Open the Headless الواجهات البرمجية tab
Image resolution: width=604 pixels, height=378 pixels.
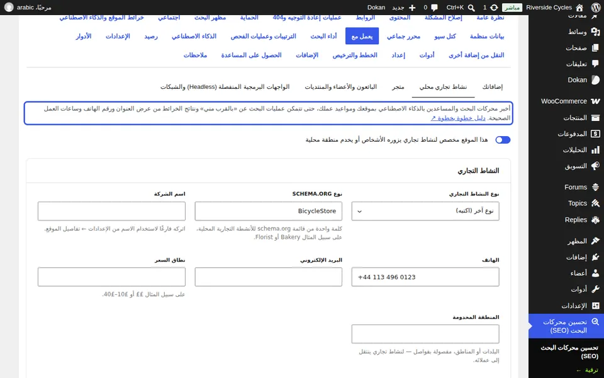point(225,87)
